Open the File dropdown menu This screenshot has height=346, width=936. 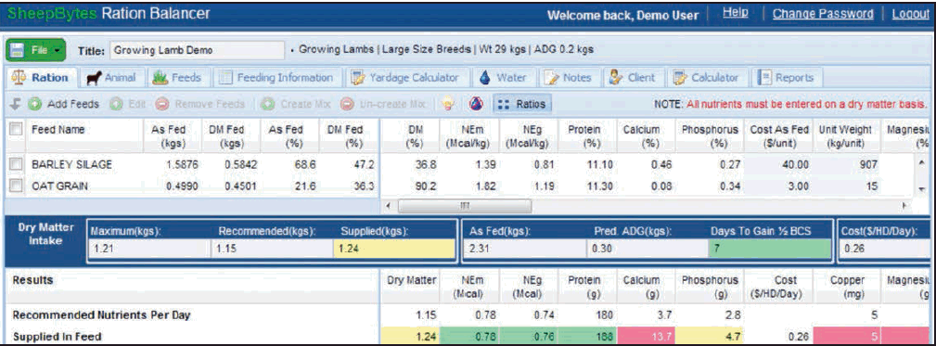(35, 50)
